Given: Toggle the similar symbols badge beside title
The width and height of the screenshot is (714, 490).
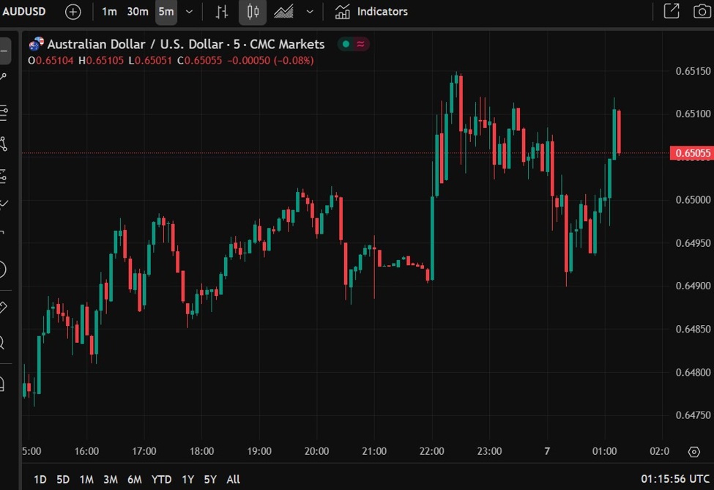Looking at the screenshot, I should point(360,44).
